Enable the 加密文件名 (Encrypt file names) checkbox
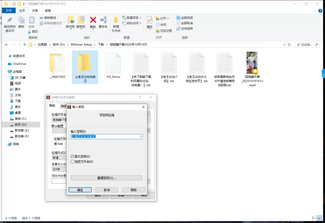Image resolution: width=325 pixels, height=223 pixels. pos(72,162)
